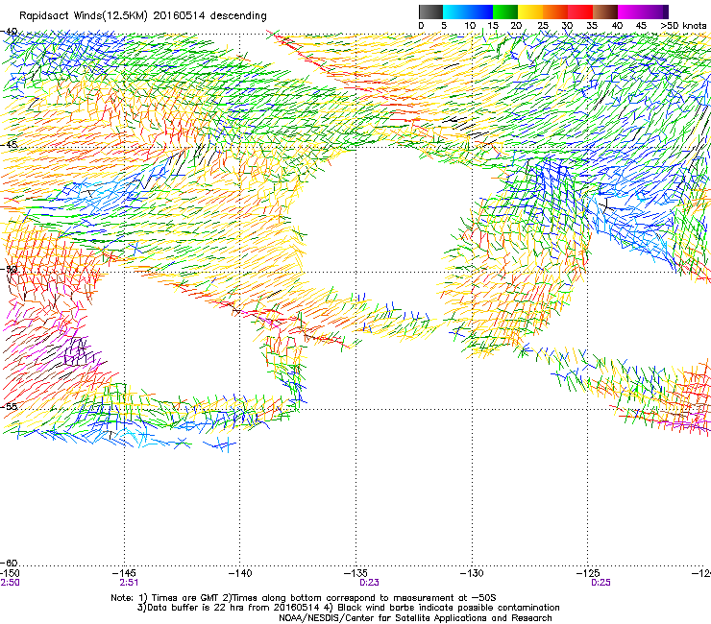Viewport: 711px width, 624px height.
Task: Click the -150 longitude label
Action: click(x=10, y=574)
